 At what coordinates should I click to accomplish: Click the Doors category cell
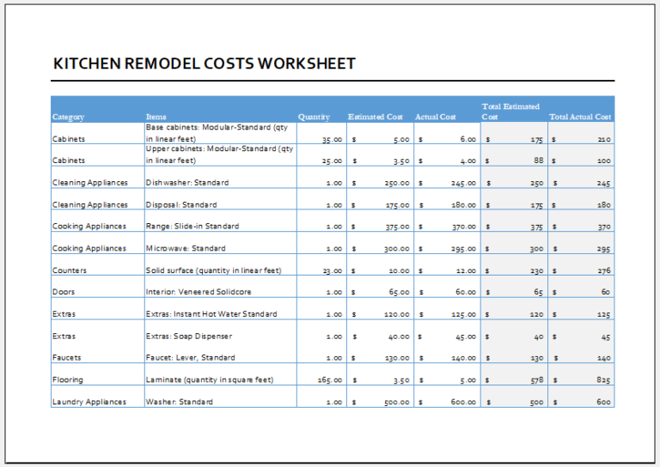[x=98, y=287]
